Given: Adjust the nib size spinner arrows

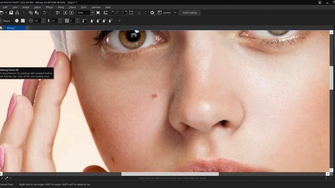Looking at the screenshot, I should (x=43, y=21).
